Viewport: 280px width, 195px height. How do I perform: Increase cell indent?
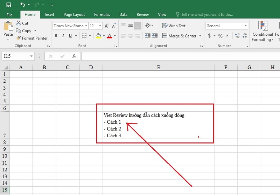[155, 36]
